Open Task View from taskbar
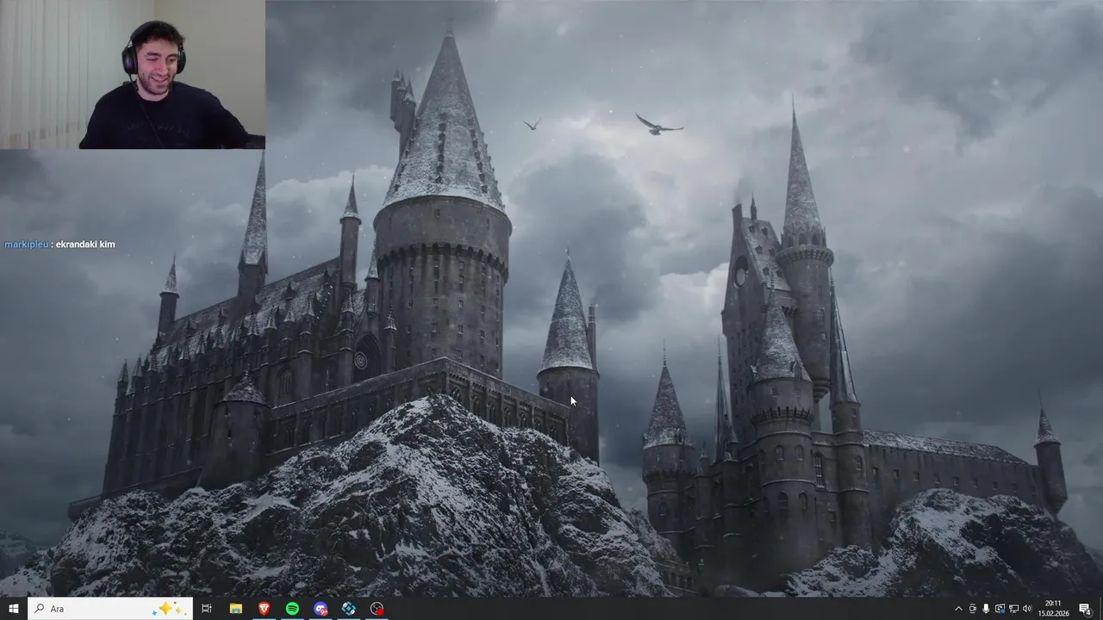The height and width of the screenshot is (620, 1103). [207, 609]
